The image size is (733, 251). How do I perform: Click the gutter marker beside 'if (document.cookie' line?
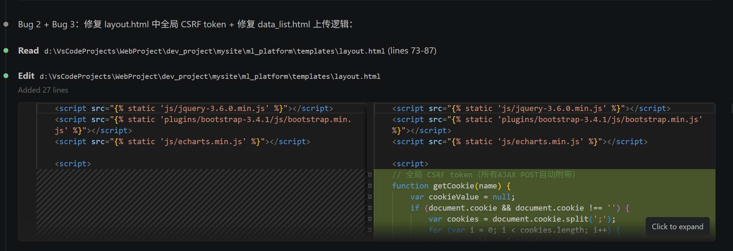click(370, 208)
